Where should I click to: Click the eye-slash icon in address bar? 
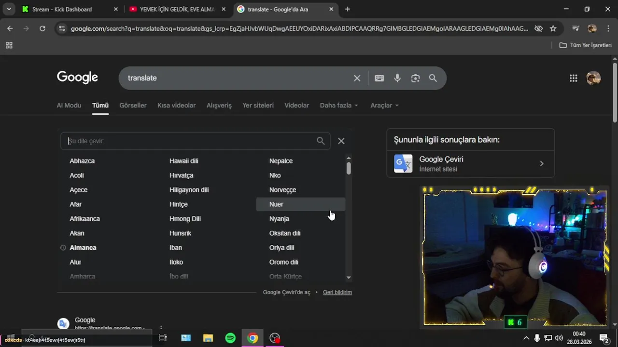tap(539, 28)
